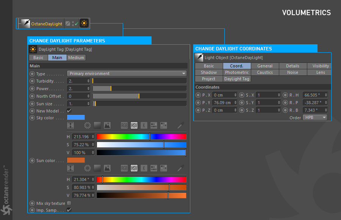Step the R . H rotation spinner
This screenshot has width=341, height=220.
click(x=326, y=95)
